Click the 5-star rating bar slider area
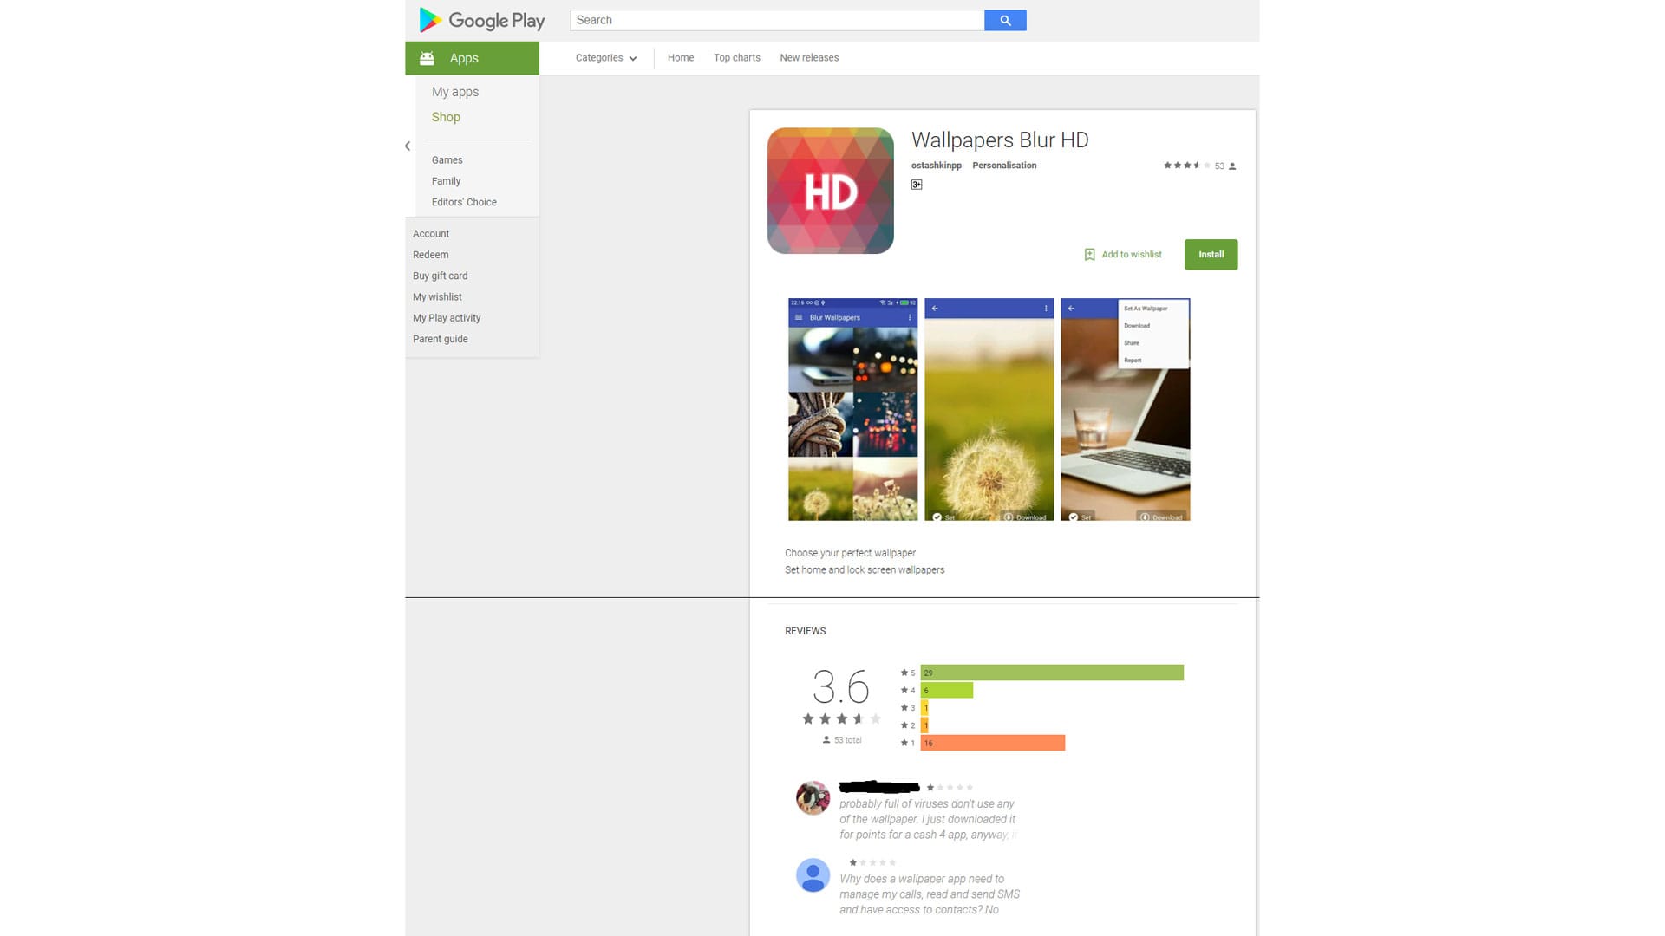The image size is (1665, 936). [x=1052, y=672]
